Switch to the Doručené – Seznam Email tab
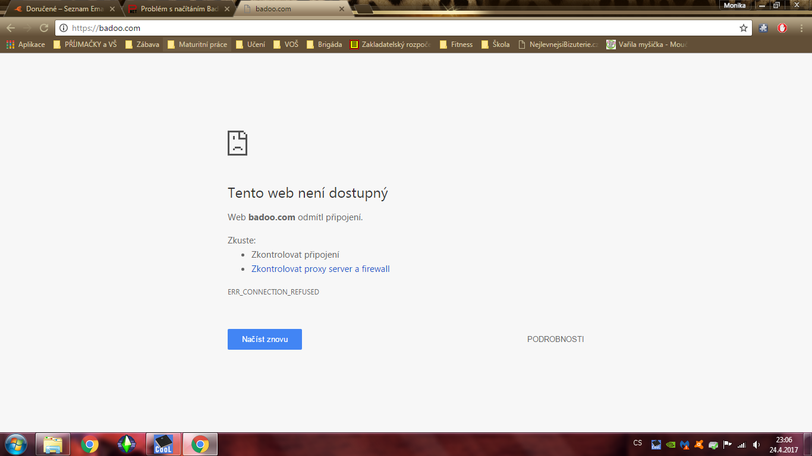This screenshot has height=456, width=812. point(65,9)
